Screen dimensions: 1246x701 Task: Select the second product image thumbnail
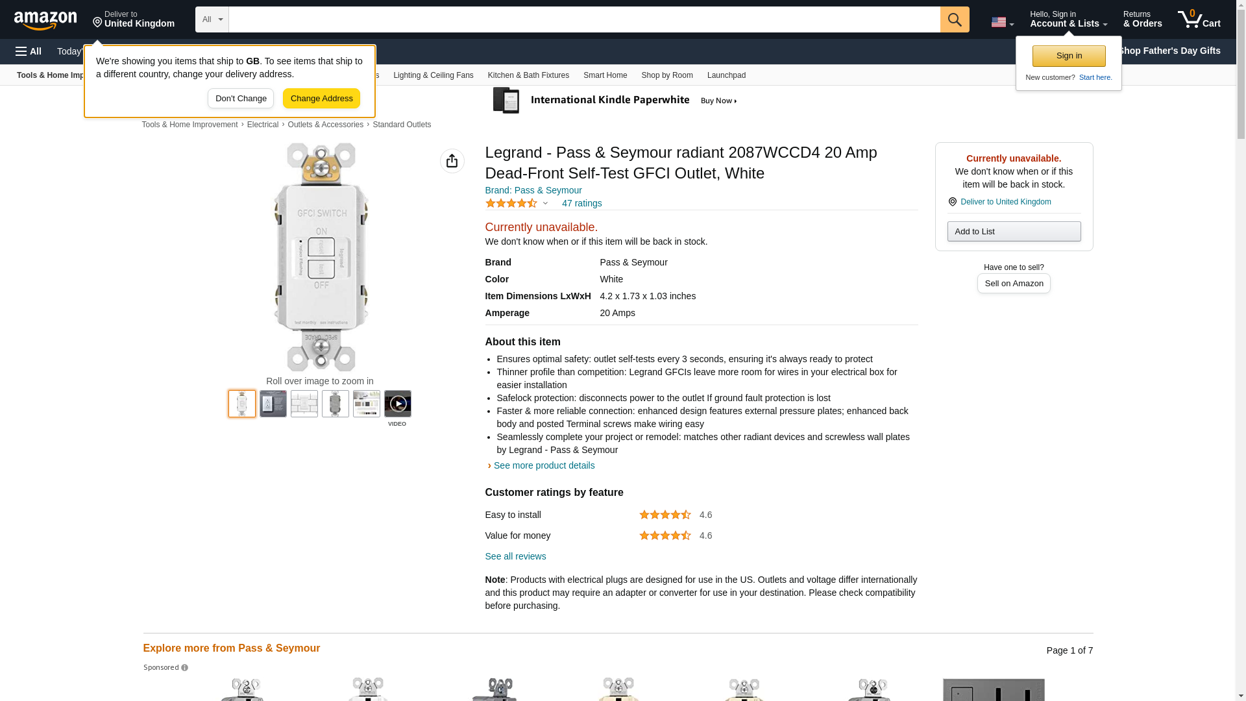pos(273,404)
